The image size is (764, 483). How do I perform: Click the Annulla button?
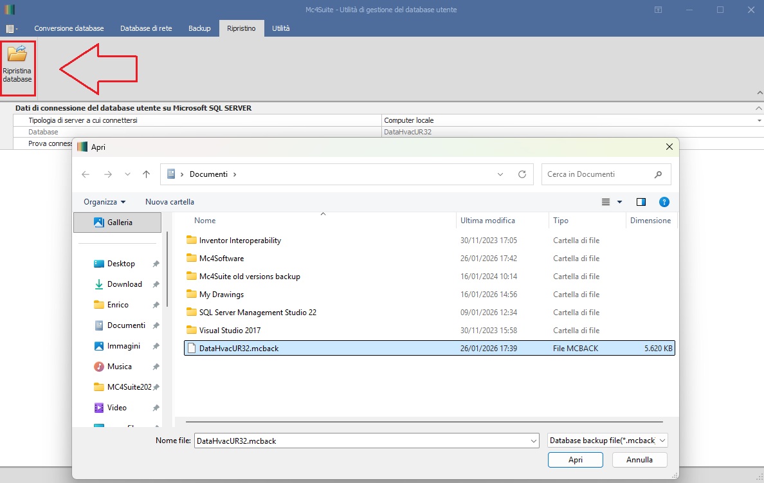(639, 460)
